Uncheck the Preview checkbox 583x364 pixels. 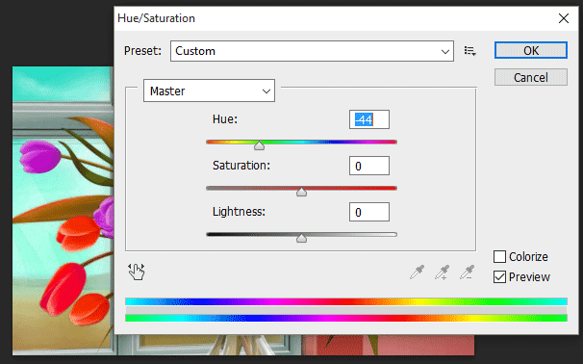coord(499,277)
